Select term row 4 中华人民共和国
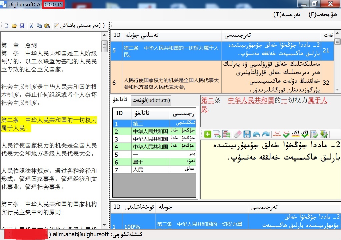The image size is (341, 240). point(154,146)
